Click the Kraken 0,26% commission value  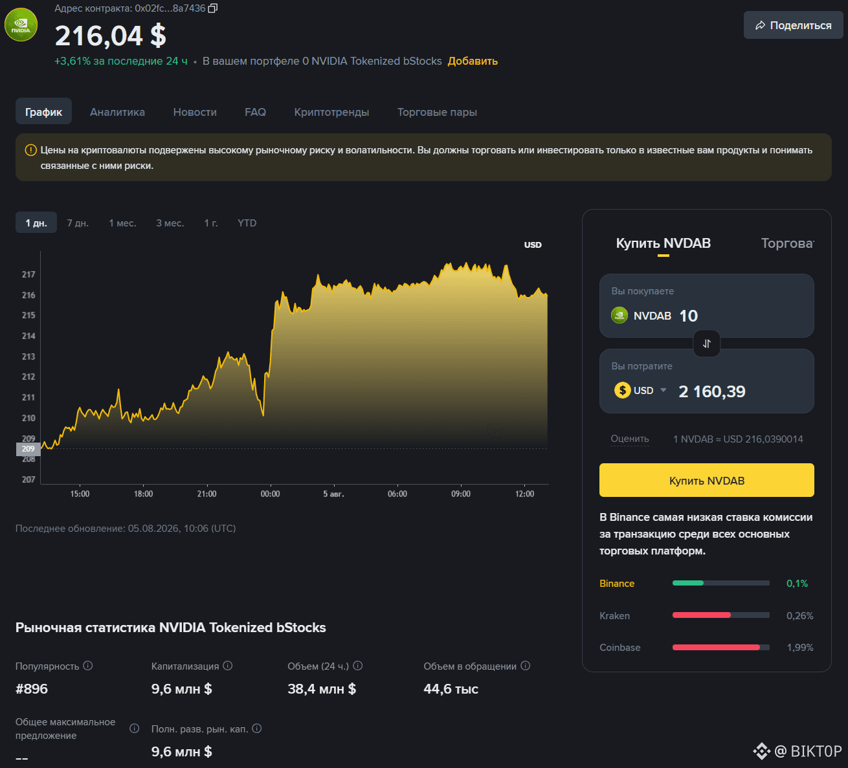[800, 615]
